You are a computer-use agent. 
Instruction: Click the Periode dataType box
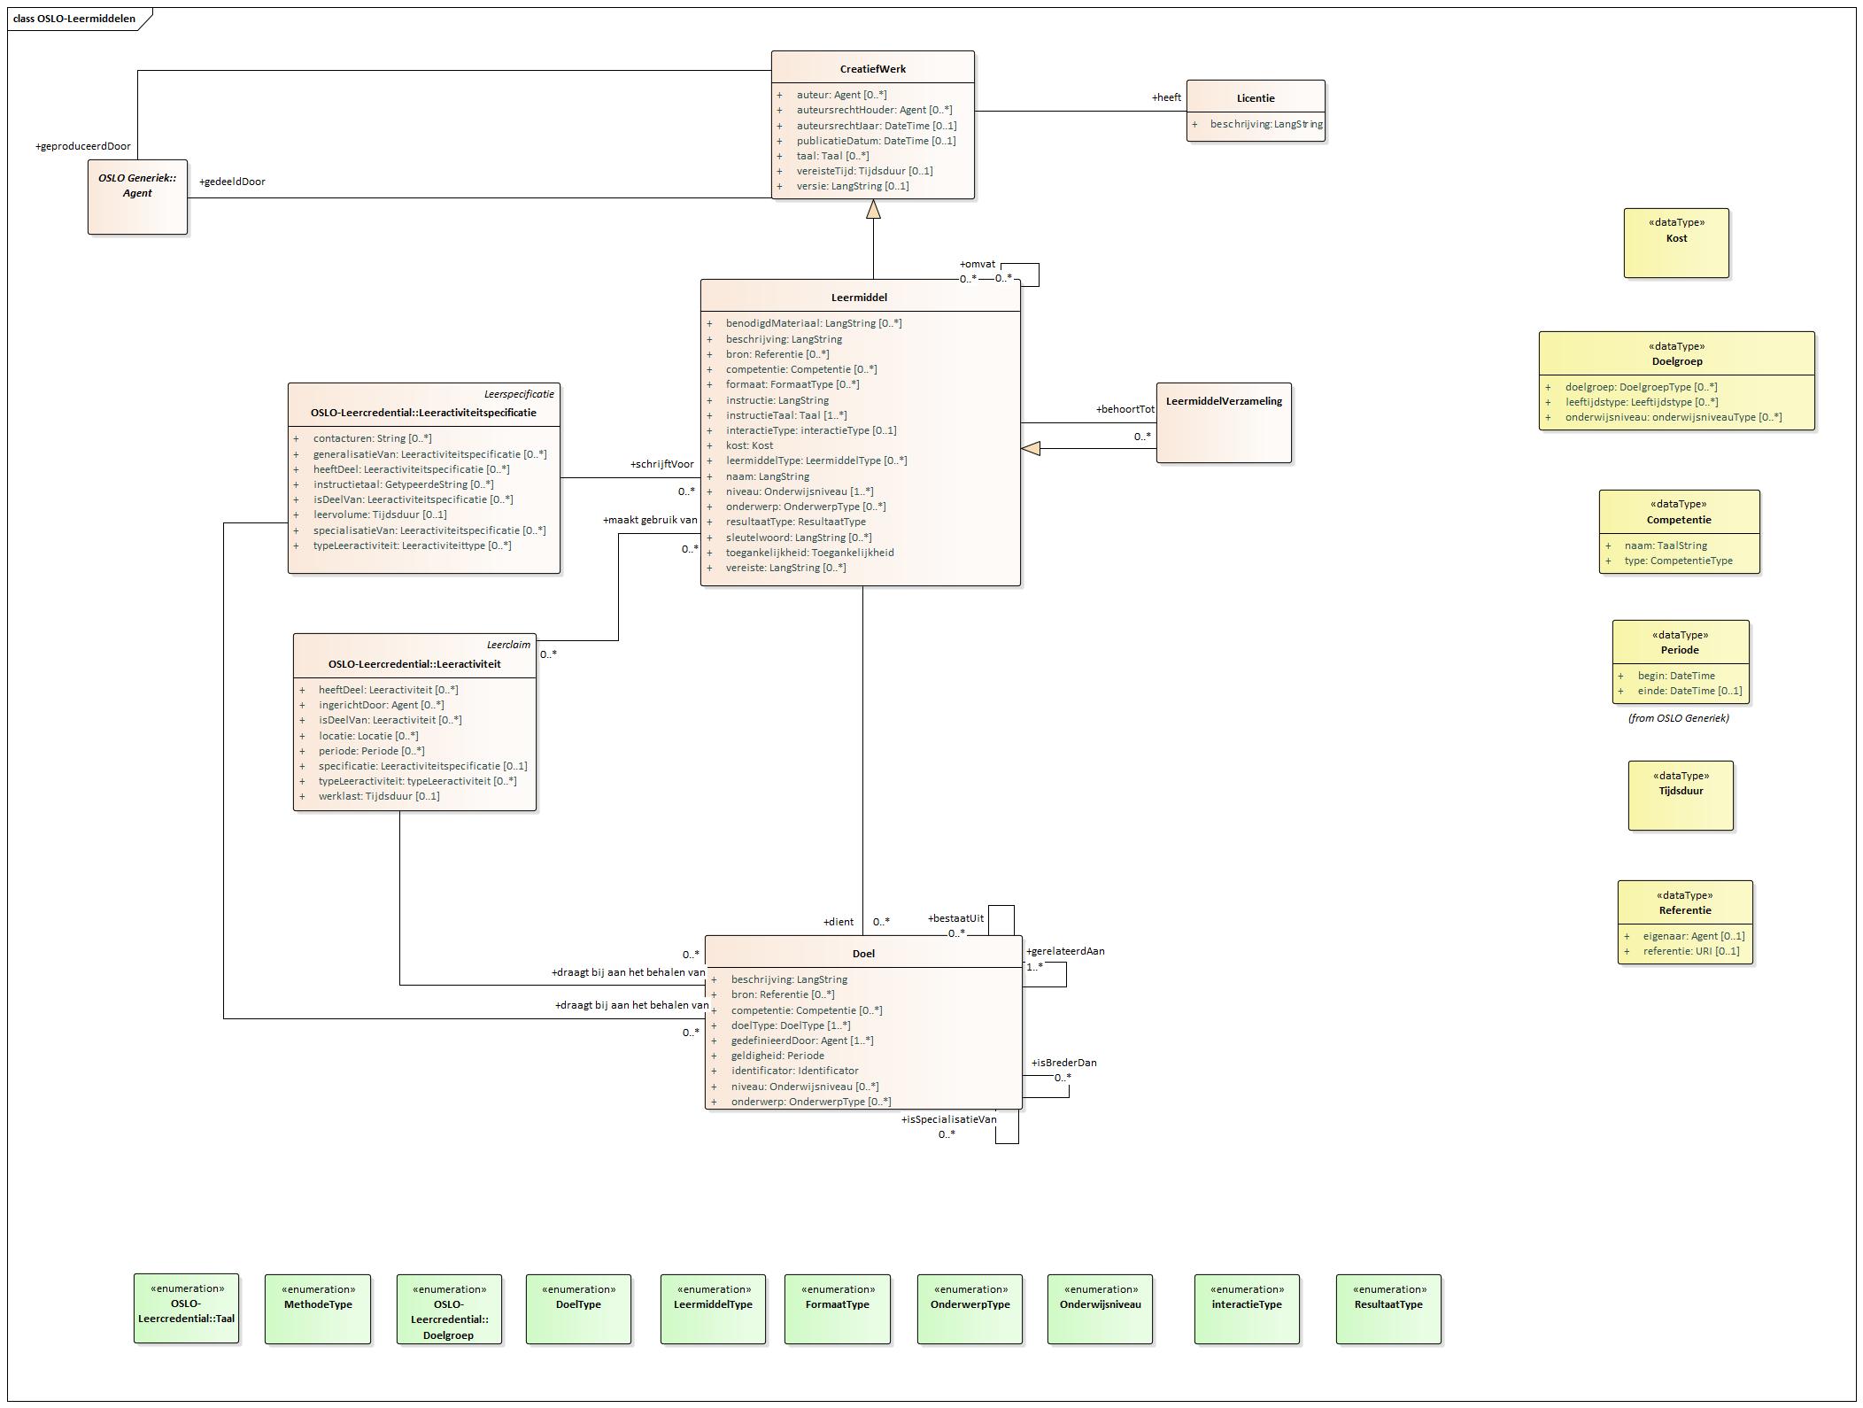[x=1679, y=650]
